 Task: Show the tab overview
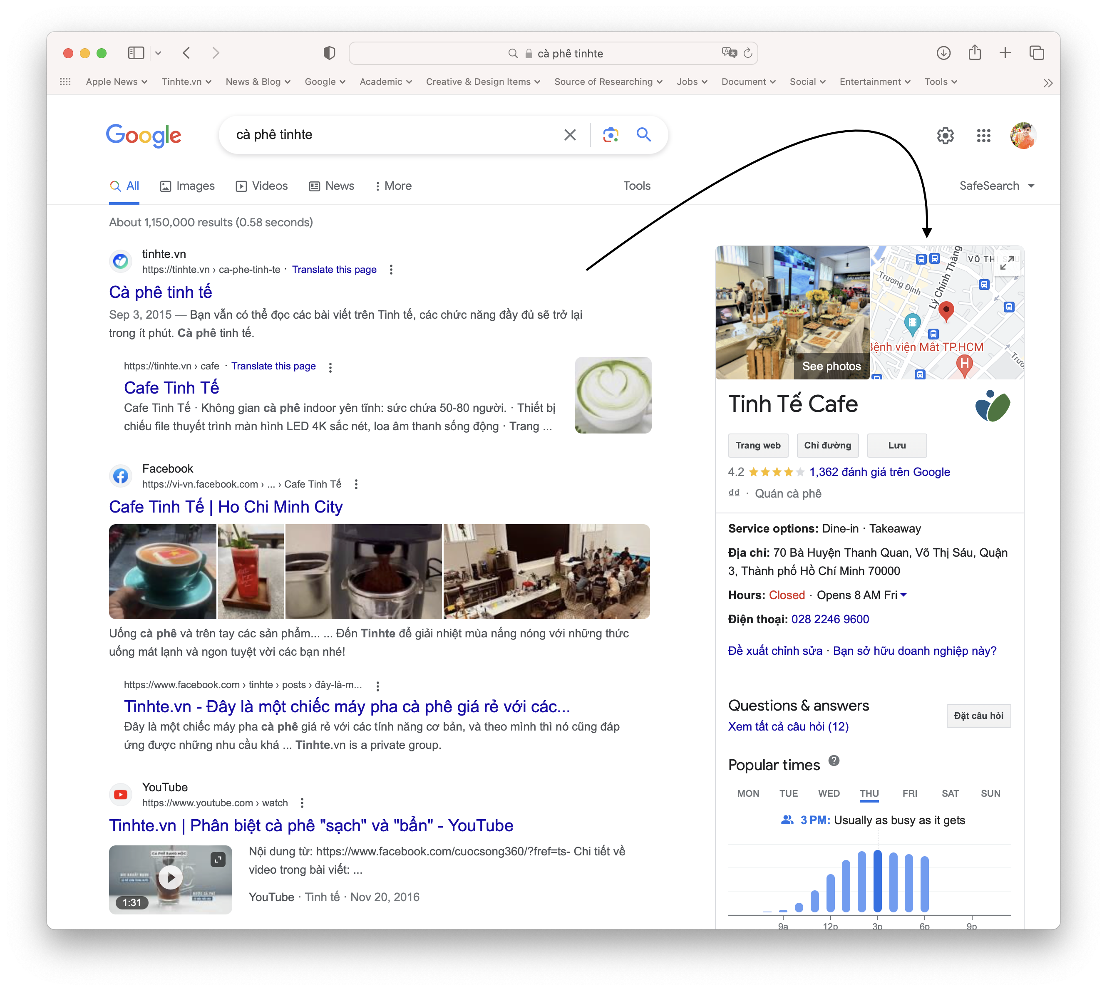[1037, 53]
